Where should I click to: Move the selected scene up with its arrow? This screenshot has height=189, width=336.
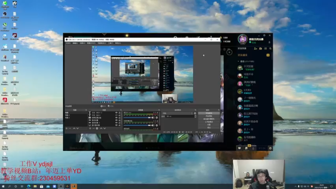pos(74,129)
